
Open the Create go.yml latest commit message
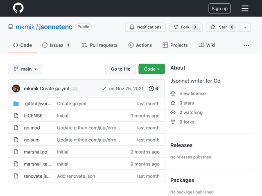coord(54,89)
